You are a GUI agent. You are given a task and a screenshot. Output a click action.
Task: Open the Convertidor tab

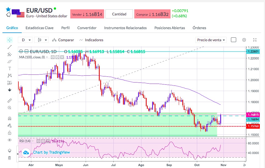[x=87, y=28]
